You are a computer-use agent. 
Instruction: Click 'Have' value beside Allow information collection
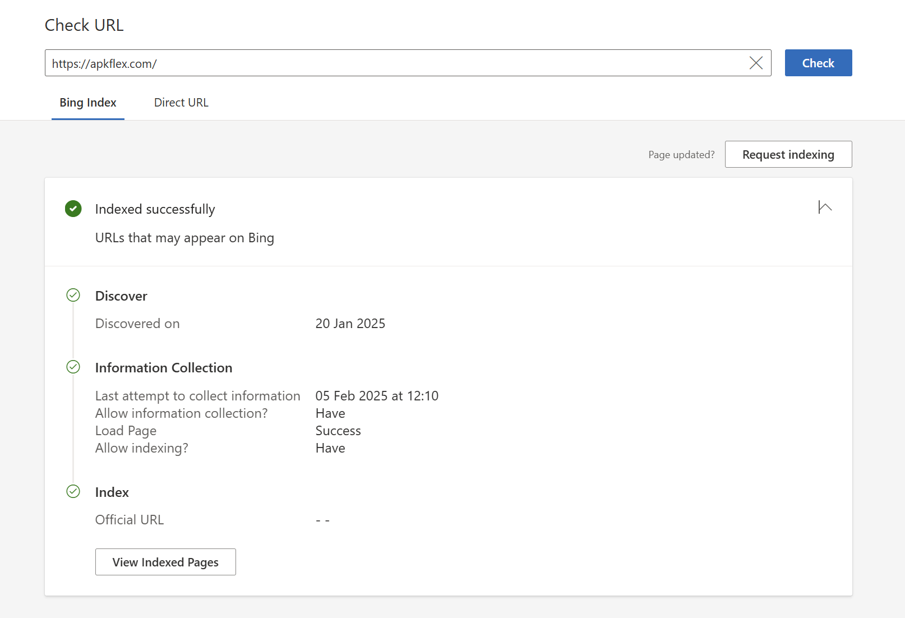click(330, 413)
